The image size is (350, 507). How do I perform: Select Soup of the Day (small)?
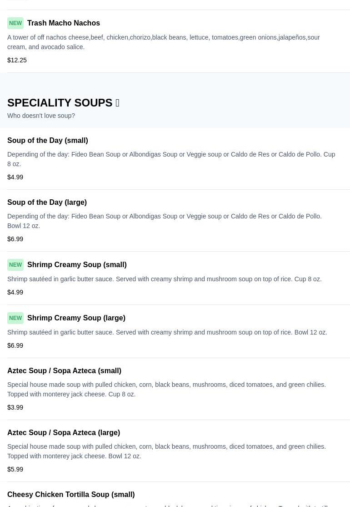tap(48, 141)
